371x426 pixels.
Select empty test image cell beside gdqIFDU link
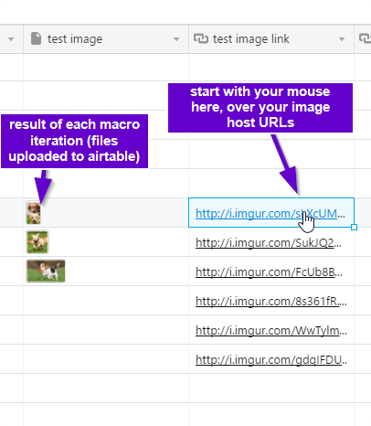(x=106, y=359)
